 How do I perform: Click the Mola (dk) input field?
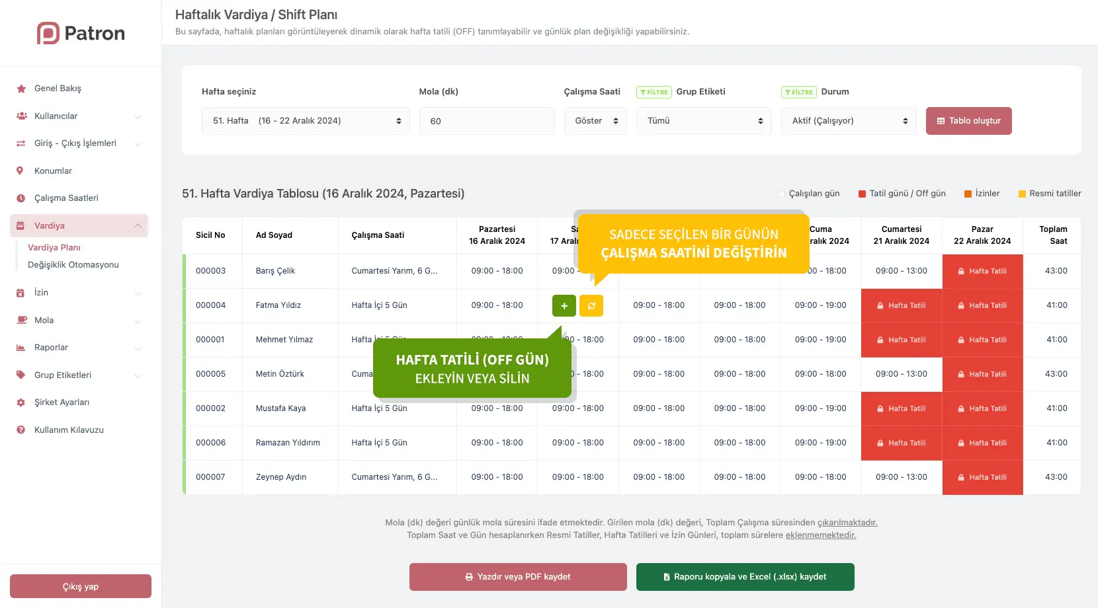[x=487, y=121]
